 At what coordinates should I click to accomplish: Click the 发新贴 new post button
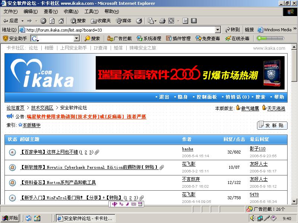[x=272, y=125]
